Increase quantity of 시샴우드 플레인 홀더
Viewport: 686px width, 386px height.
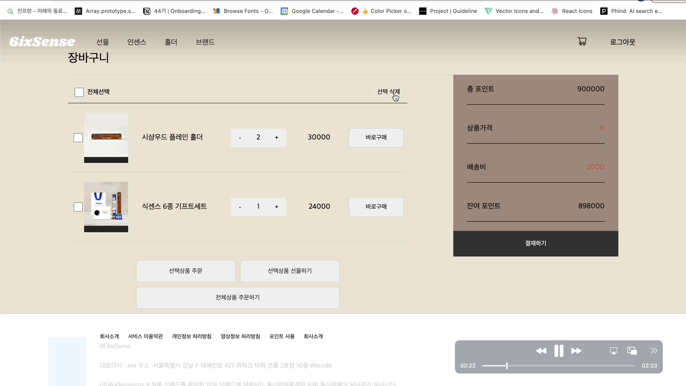[277, 137]
